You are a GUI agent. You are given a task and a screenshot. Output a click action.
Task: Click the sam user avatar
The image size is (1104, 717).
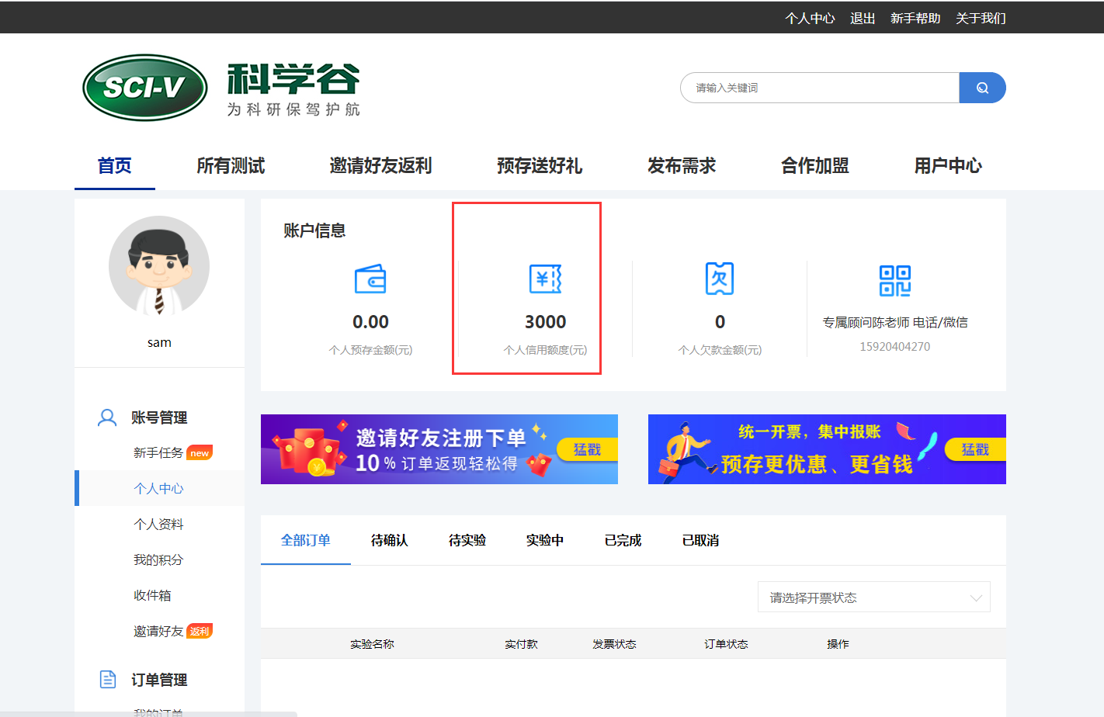click(159, 266)
